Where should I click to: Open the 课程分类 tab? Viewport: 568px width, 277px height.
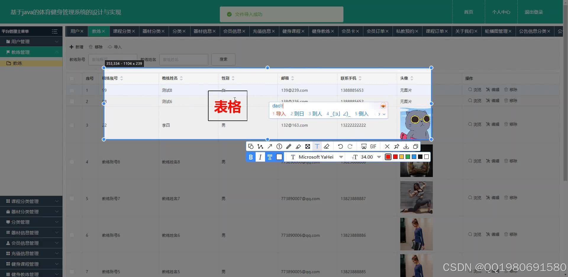point(122,31)
